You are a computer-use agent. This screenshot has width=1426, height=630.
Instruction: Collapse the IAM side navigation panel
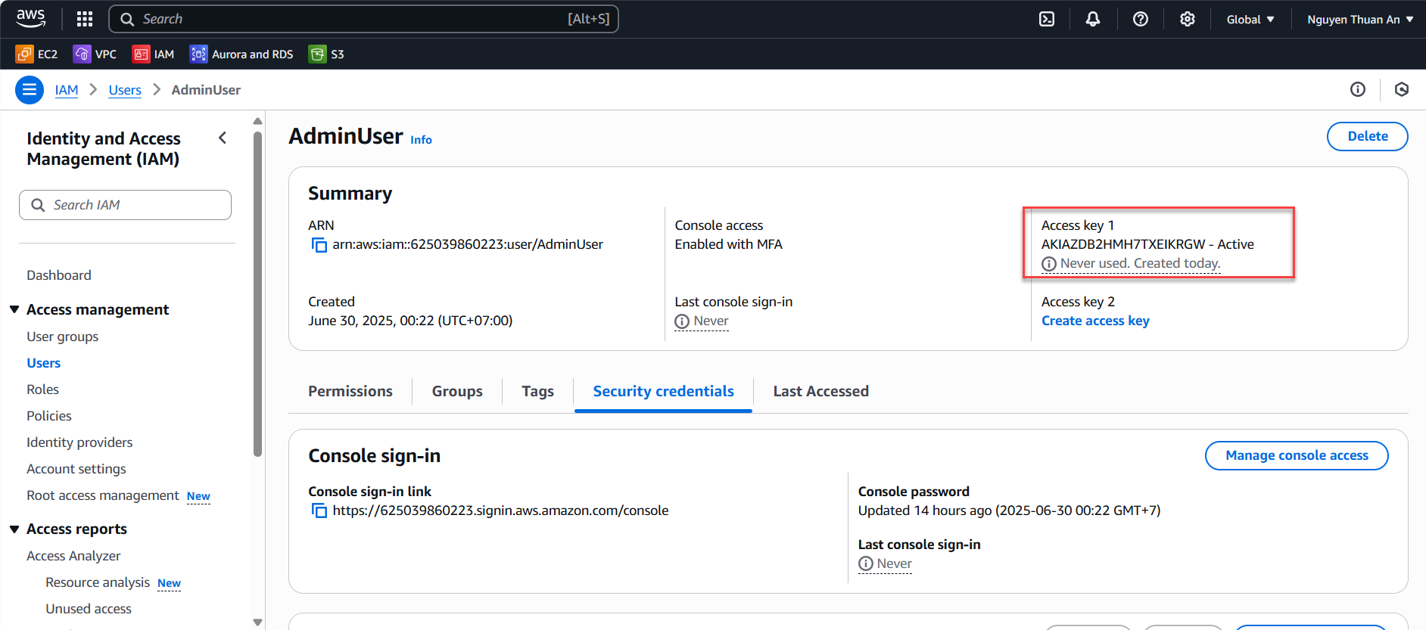[223, 138]
